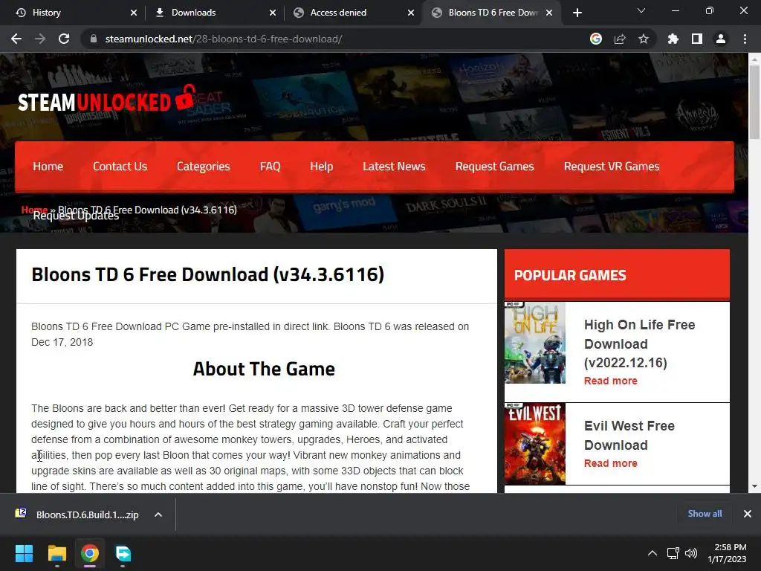Viewport: 761px width, 571px height.
Task: Open the network status tray icon
Action: click(673, 553)
